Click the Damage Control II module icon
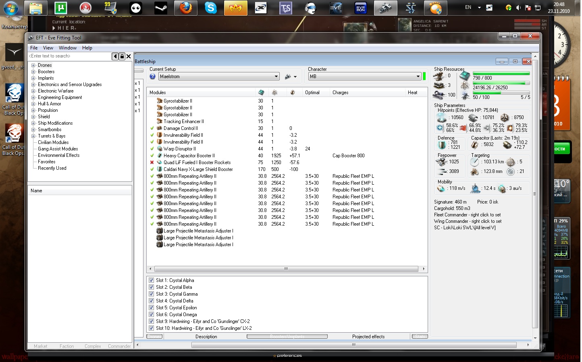The width and height of the screenshot is (582, 362). [x=160, y=128]
